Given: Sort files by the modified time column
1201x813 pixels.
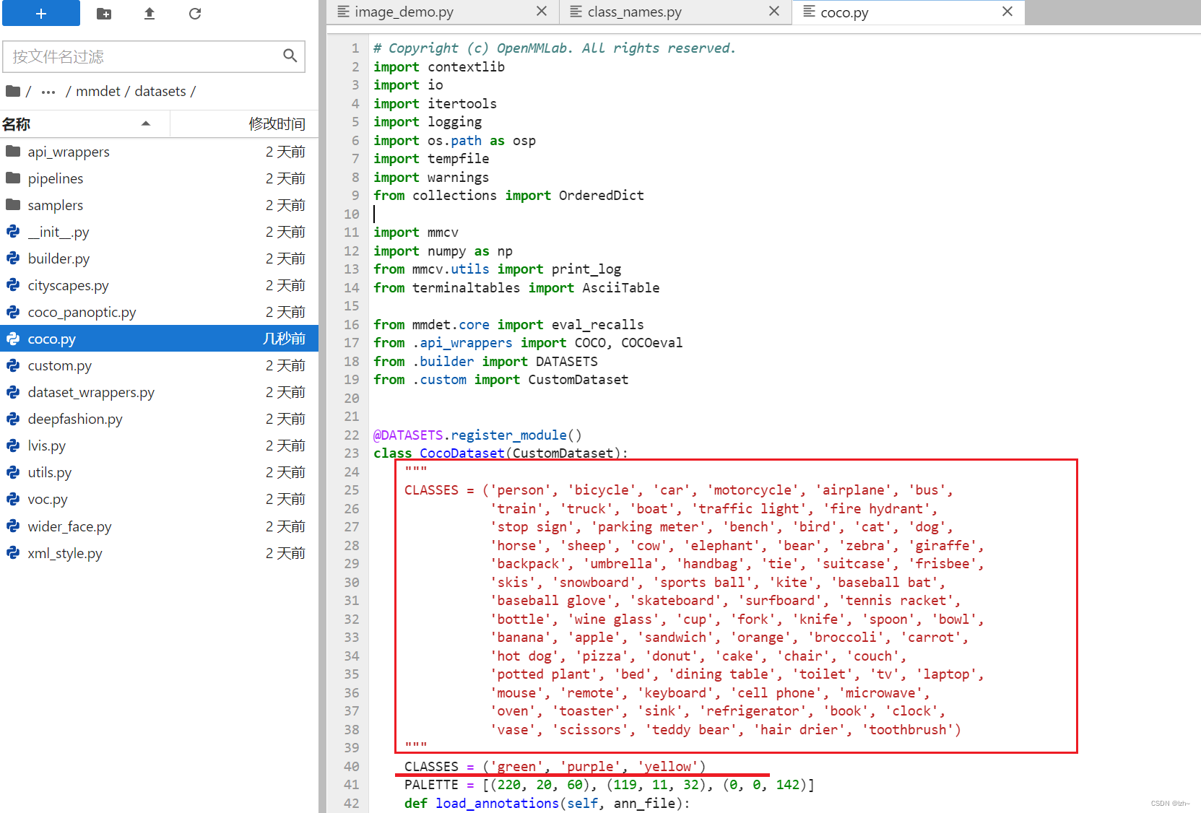Looking at the screenshot, I should (244, 123).
